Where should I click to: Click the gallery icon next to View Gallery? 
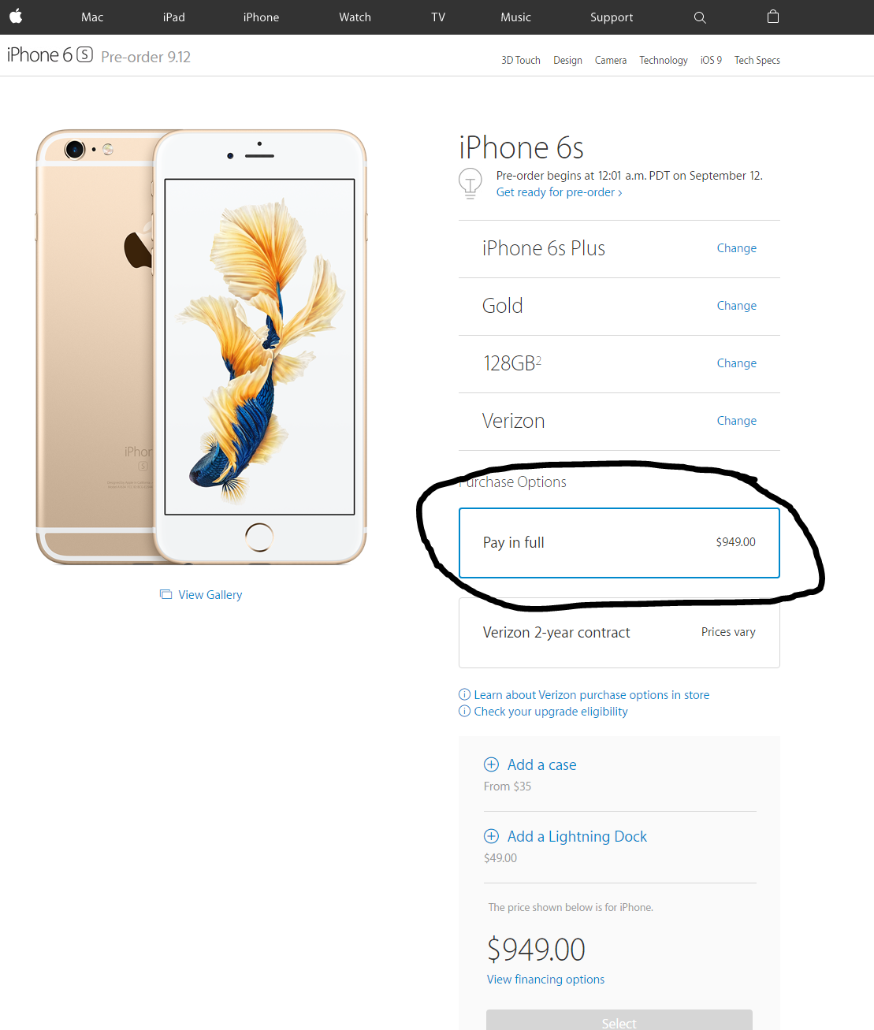(x=166, y=594)
